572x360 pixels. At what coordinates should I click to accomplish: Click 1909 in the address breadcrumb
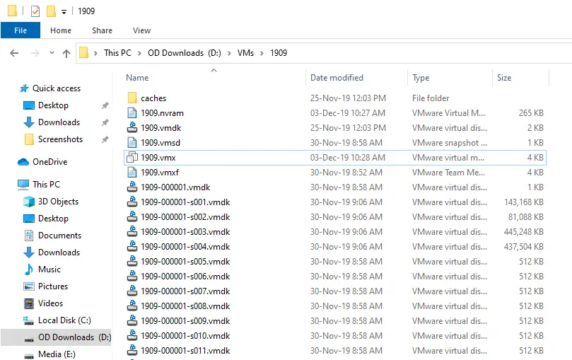pyautogui.click(x=279, y=53)
